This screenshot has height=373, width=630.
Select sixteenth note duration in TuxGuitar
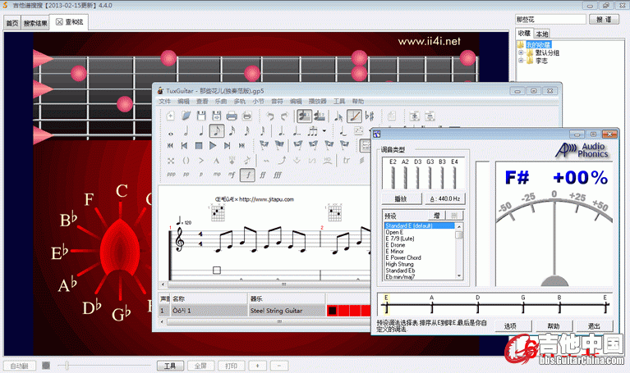point(232,131)
